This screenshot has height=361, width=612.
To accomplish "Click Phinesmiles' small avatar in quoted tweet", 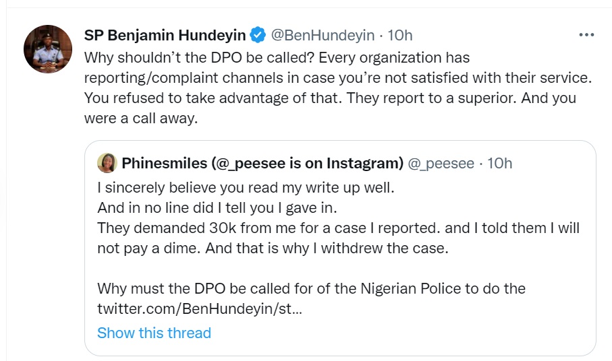I will click(107, 163).
